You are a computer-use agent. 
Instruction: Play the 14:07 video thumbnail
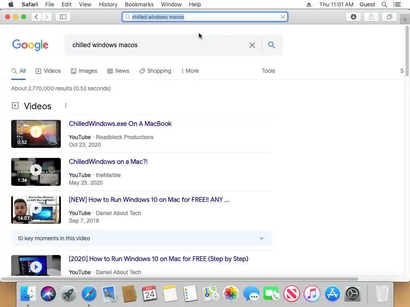[36, 210]
